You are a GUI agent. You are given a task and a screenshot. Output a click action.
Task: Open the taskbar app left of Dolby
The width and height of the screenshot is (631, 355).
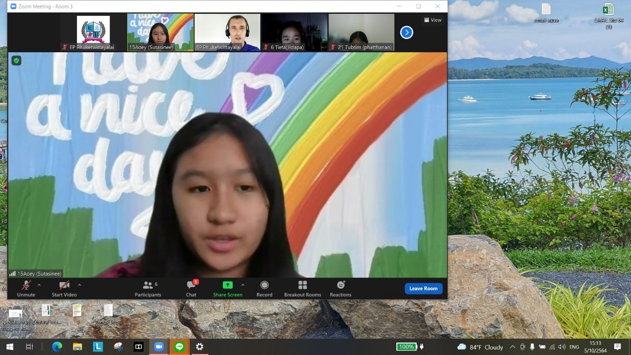[x=118, y=347]
